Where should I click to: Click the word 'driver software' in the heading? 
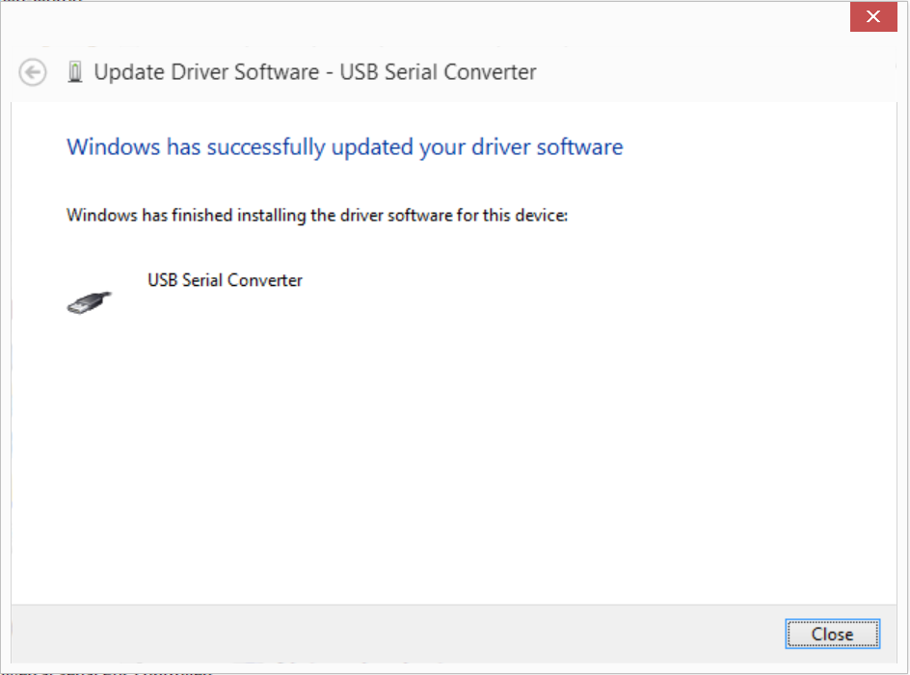(547, 147)
